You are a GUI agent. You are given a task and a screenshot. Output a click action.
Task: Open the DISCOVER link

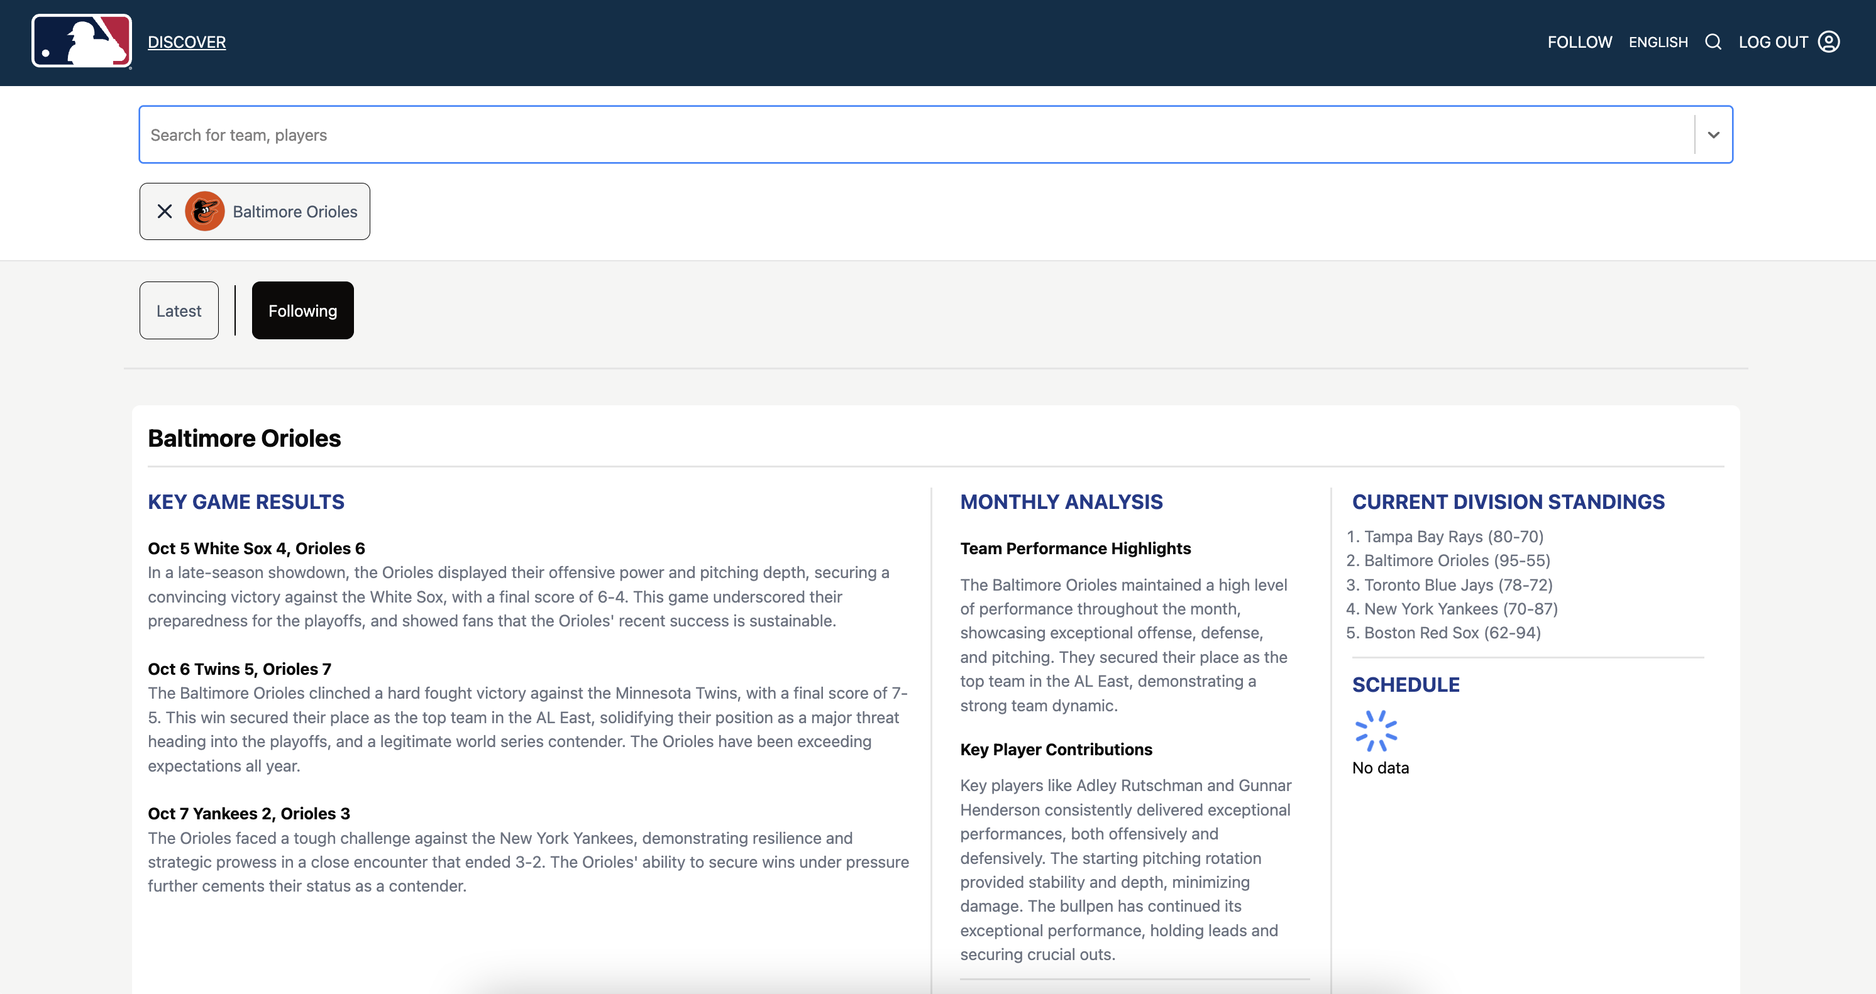coord(187,42)
